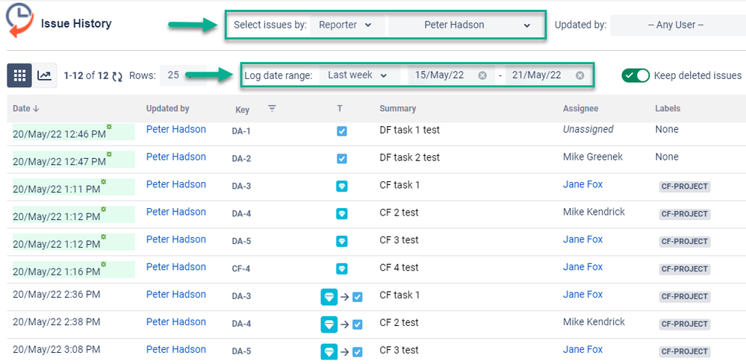Open the Last week range dropdown
Image resolution: width=746 pixels, height=364 pixels.
[359, 75]
